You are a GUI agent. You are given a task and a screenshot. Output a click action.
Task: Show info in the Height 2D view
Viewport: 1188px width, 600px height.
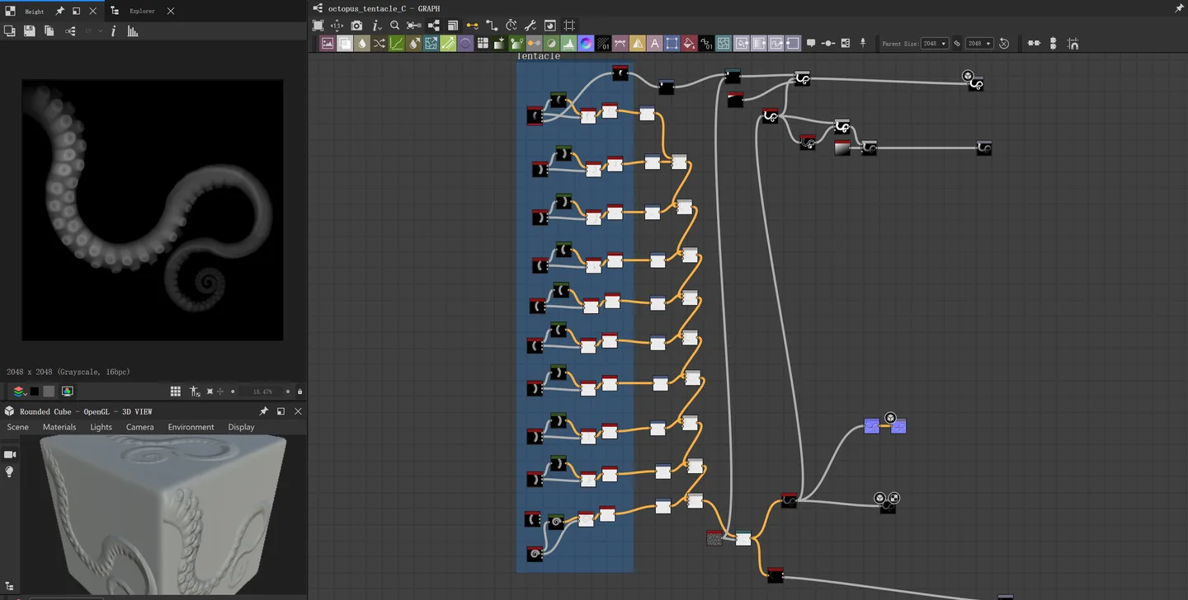(x=114, y=31)
